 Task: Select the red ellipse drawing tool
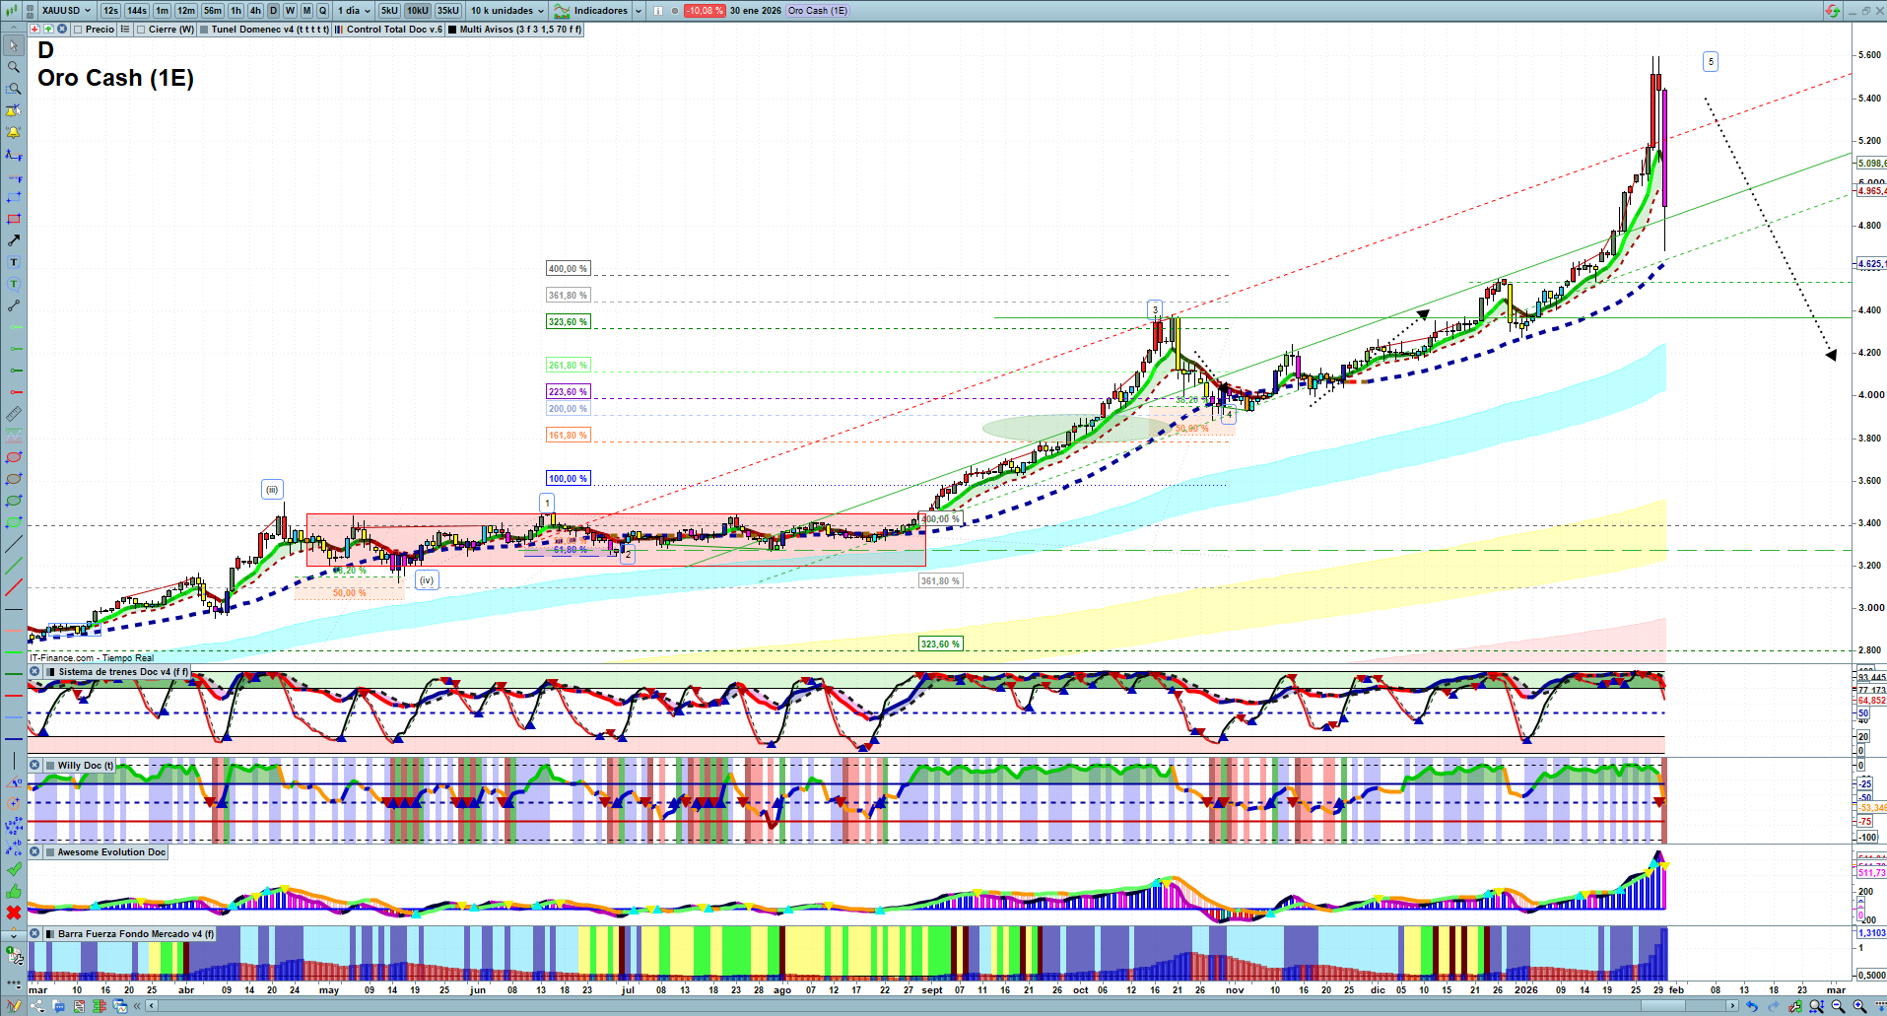point(14,457)
